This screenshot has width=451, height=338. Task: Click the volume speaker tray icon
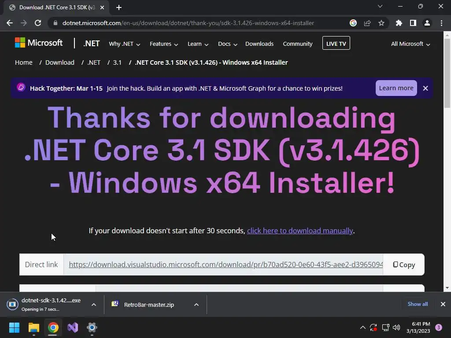coord(396,327)
